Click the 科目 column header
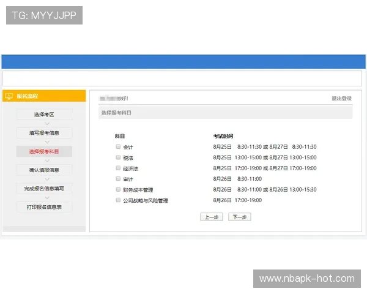Viewport: 367px width, 294px height. coord(120,136)
